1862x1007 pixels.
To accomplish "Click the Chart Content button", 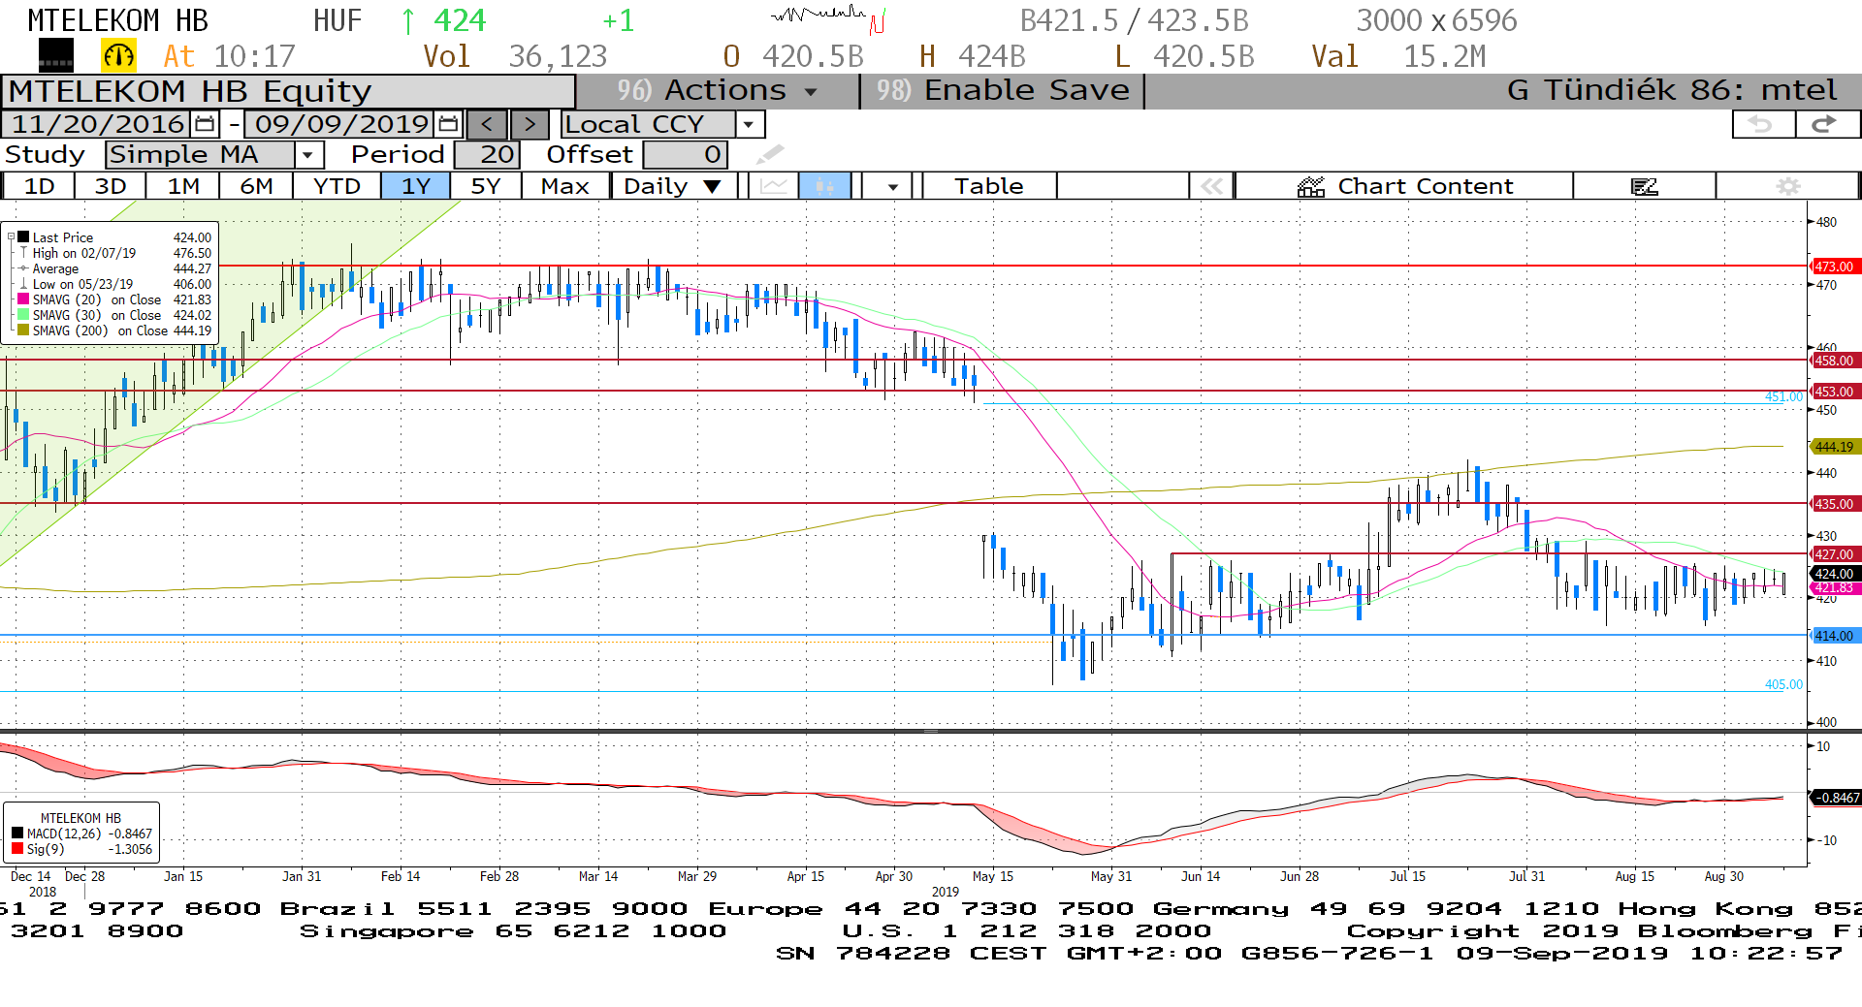I will [x=1404, y=186].
